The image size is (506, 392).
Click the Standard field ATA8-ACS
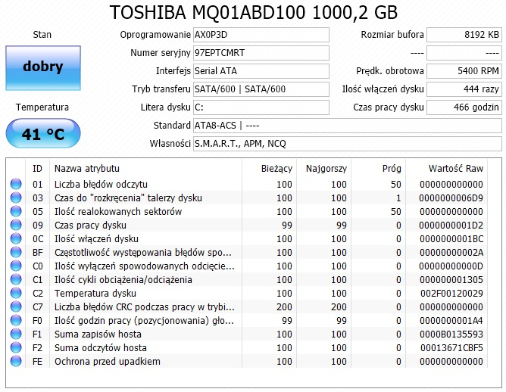point(348,126)
